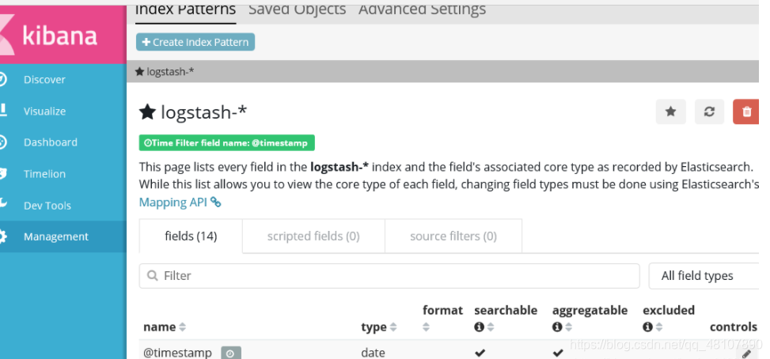Sort by excluded column arrows

[x=659, y=327]
